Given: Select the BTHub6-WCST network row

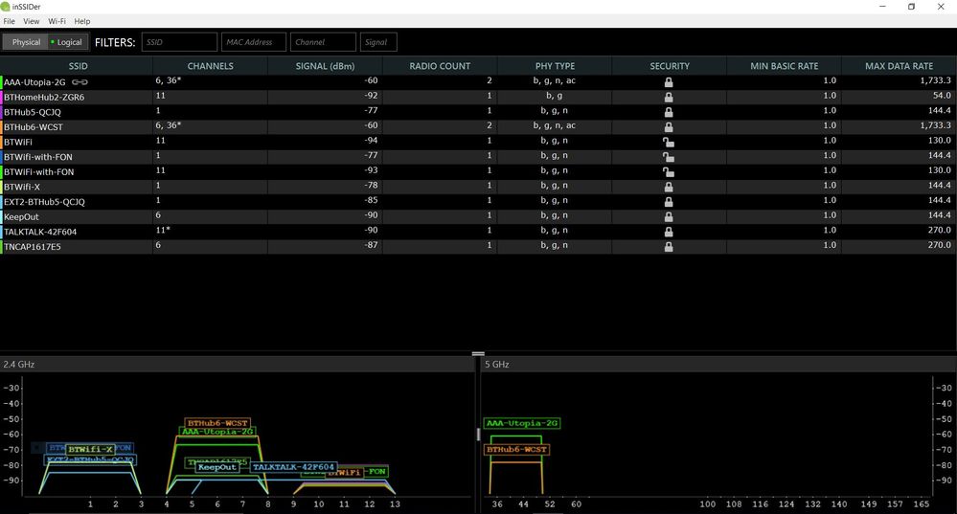Looking at the screenshot, I should tap(479, 126).
